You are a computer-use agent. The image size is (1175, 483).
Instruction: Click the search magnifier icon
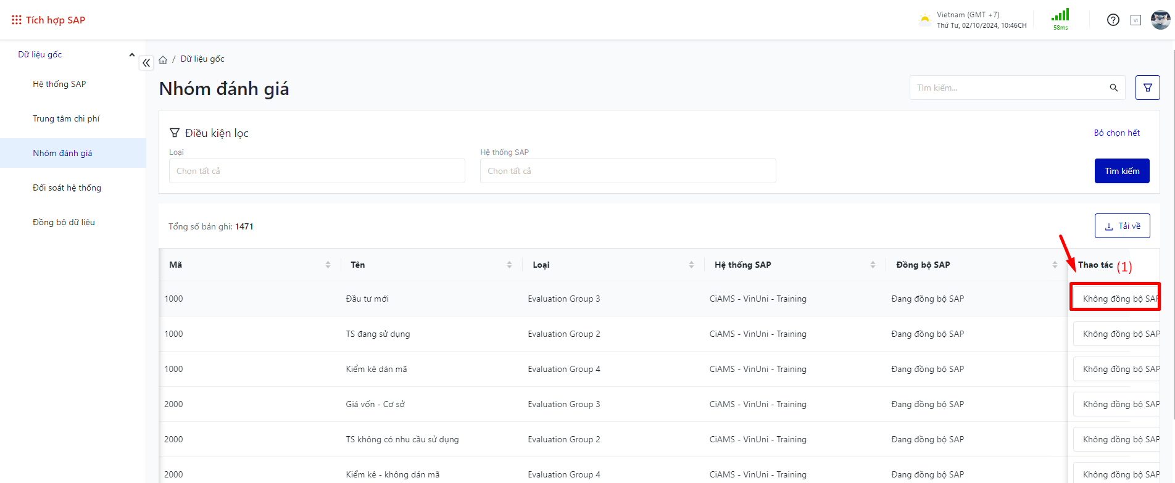(x=1113, y=88)
